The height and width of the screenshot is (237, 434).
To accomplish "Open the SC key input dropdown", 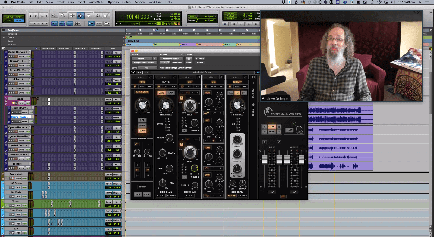I will pyautogui.click(x=148, y=68).
